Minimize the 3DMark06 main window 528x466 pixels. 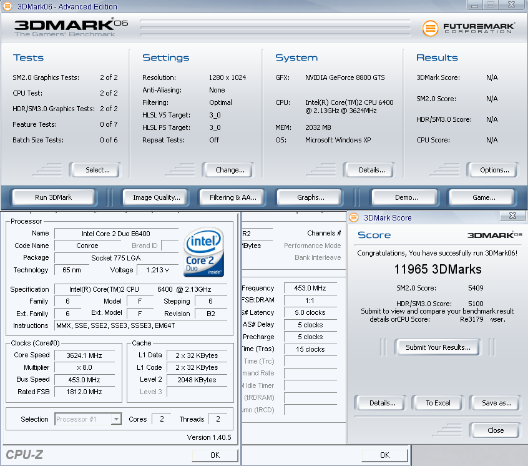pyautogui.click(x=475, y=5)
